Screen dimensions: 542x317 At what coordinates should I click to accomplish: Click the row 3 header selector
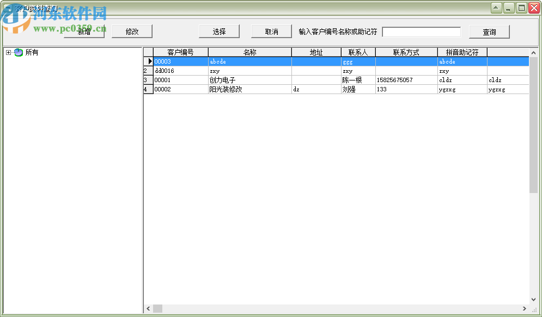pyautogui.click(x=148, y=80)
